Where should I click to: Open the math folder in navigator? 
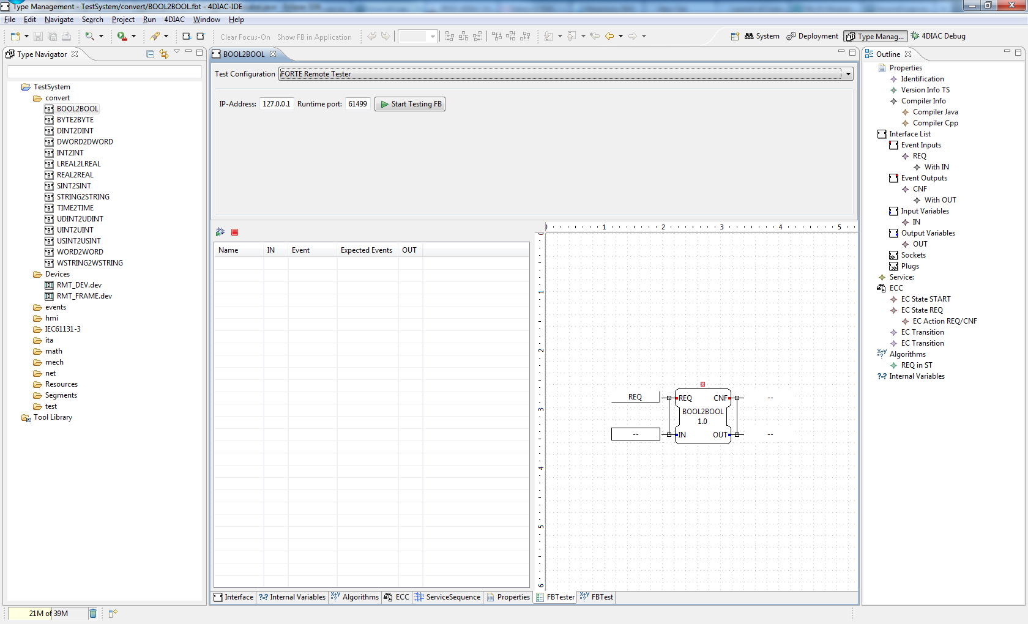[54, 351]
